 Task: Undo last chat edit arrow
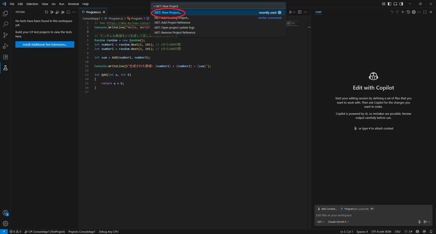click(x=392, y=12)
